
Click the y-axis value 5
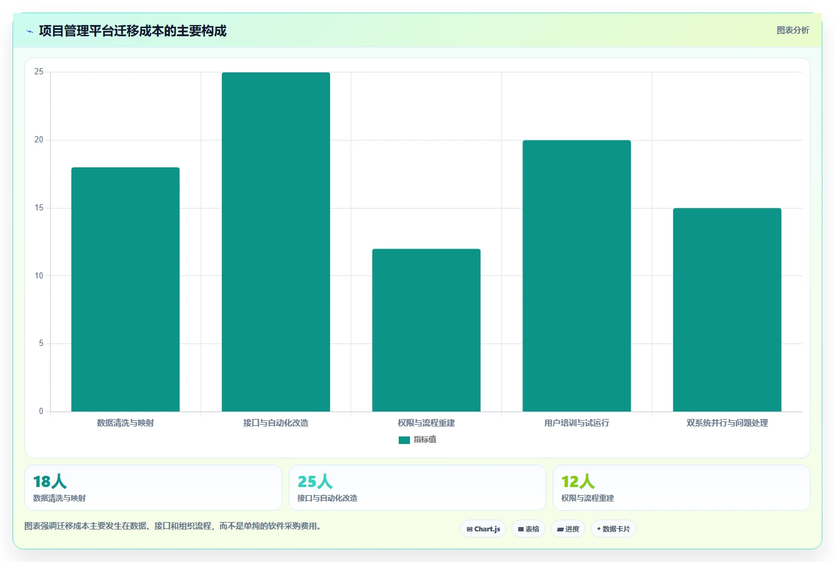pyautogui.click(x=41, y=343)
